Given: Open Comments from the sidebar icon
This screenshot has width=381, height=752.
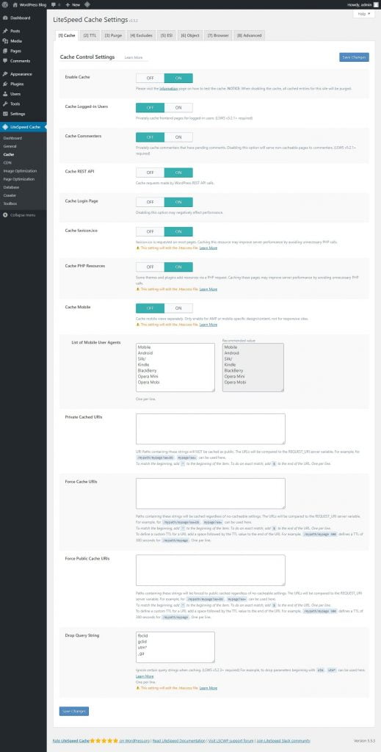Looking at the screenshot, I should tap(5, 61).
